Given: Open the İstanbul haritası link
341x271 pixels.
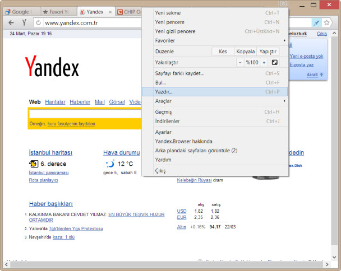Looking at the screenshot, I should click(x=50, y=153).
